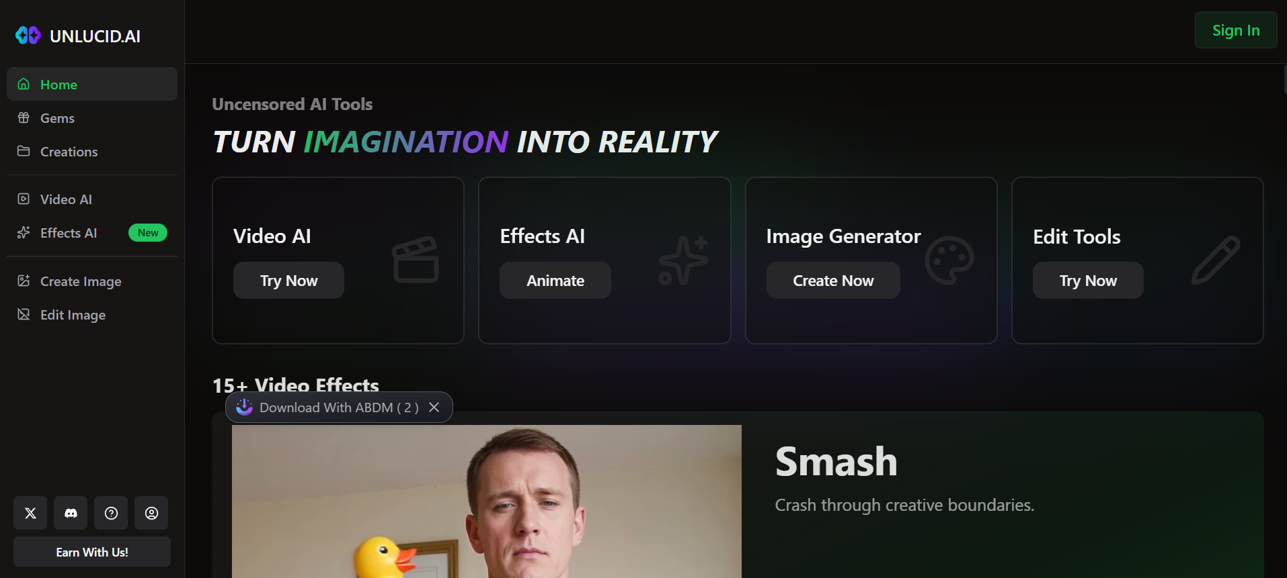Image resolution: width=1287 pixels, height=578 pixels.
Task: Go to Creations in the sidebar
Action: pyautogui.click(x=92, y=152)
